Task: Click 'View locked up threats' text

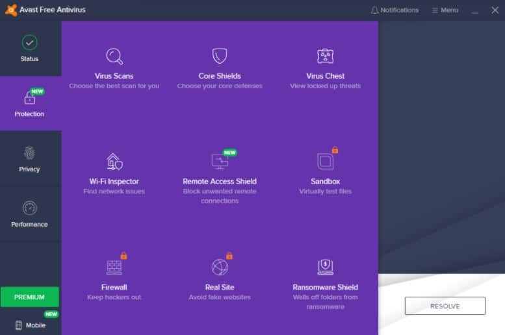Action: click(x=325, y=86)
